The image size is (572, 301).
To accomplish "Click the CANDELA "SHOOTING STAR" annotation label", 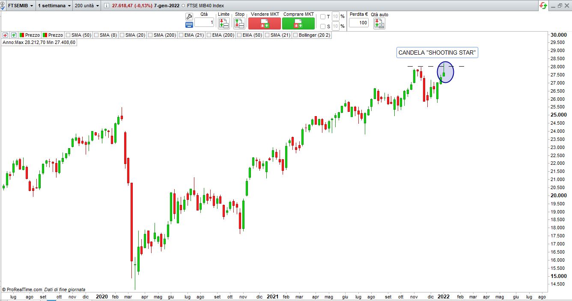I will click(x=437, y=53).
